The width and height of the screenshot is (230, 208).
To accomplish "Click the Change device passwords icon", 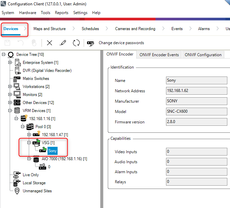I will 90,43.
